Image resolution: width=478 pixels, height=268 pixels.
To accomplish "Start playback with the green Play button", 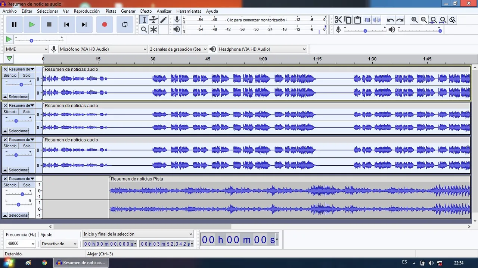I will coord(32,25).
